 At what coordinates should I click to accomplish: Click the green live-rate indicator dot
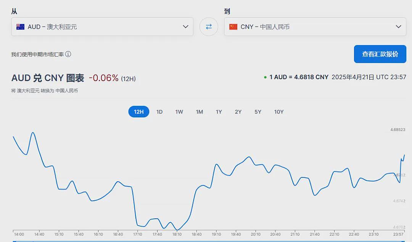click(x=265, y=77)
